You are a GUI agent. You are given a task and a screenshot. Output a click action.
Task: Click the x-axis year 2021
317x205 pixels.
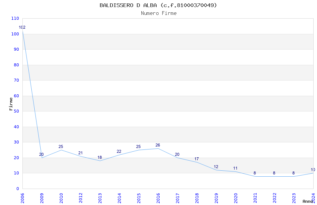pos(255,198)
